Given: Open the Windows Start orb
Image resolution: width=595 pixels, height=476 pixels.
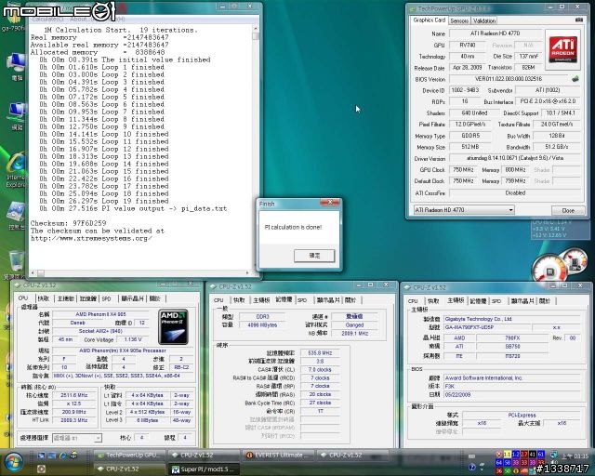Looking at the screenshot, I should click(x=12, y=462).
